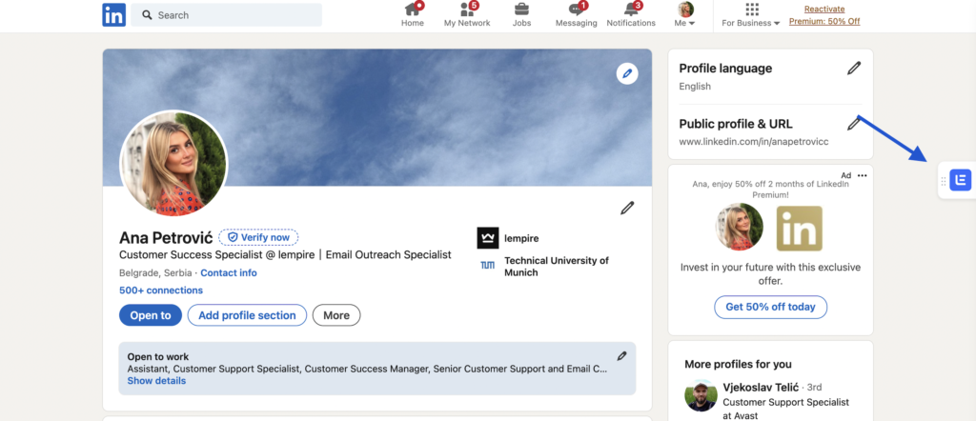Click the LinkedIn logo icon
Viewport: 976px width, 421px height.
click(114, 14)
